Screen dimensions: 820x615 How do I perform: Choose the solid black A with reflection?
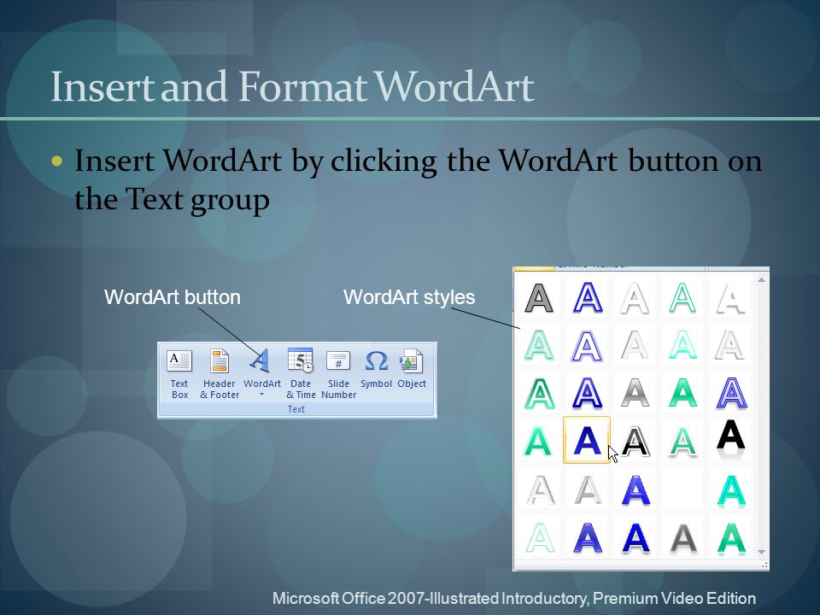coord(730,438)
